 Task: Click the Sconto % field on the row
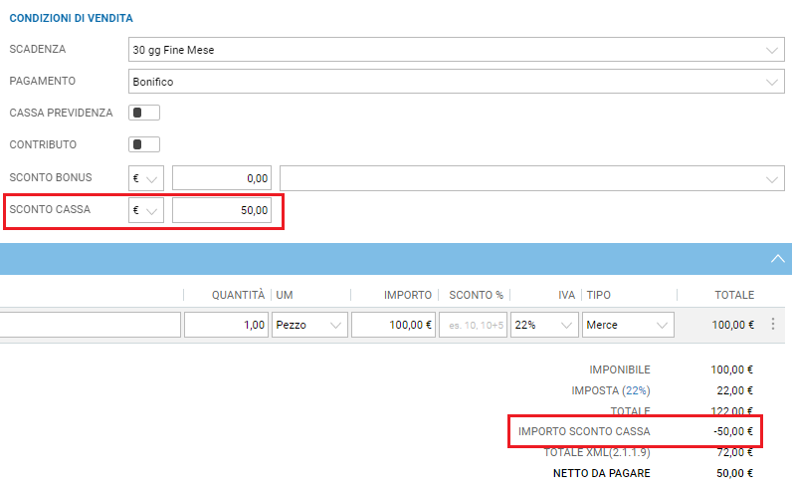pos(473,325)
